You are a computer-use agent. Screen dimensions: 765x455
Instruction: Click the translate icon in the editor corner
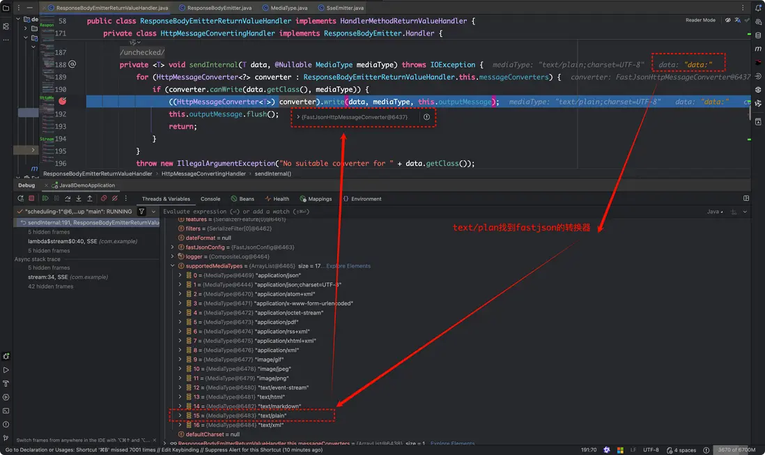click(738, 20)
